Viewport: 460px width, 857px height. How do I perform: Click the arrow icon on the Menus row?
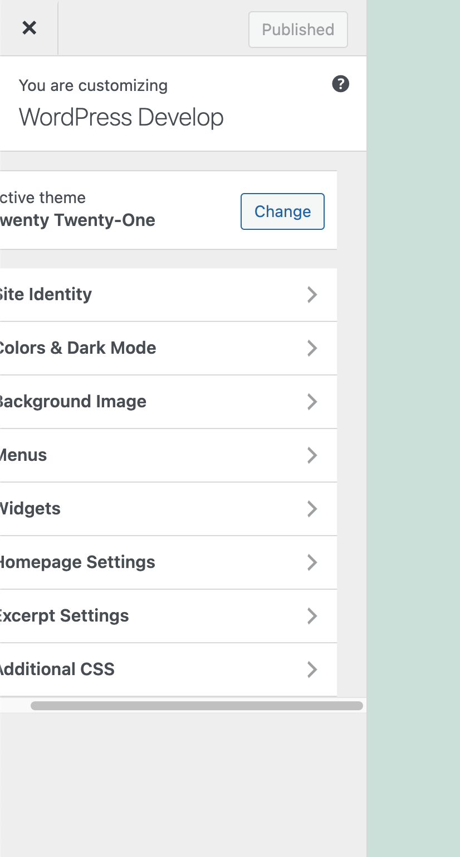coord(312,455)
